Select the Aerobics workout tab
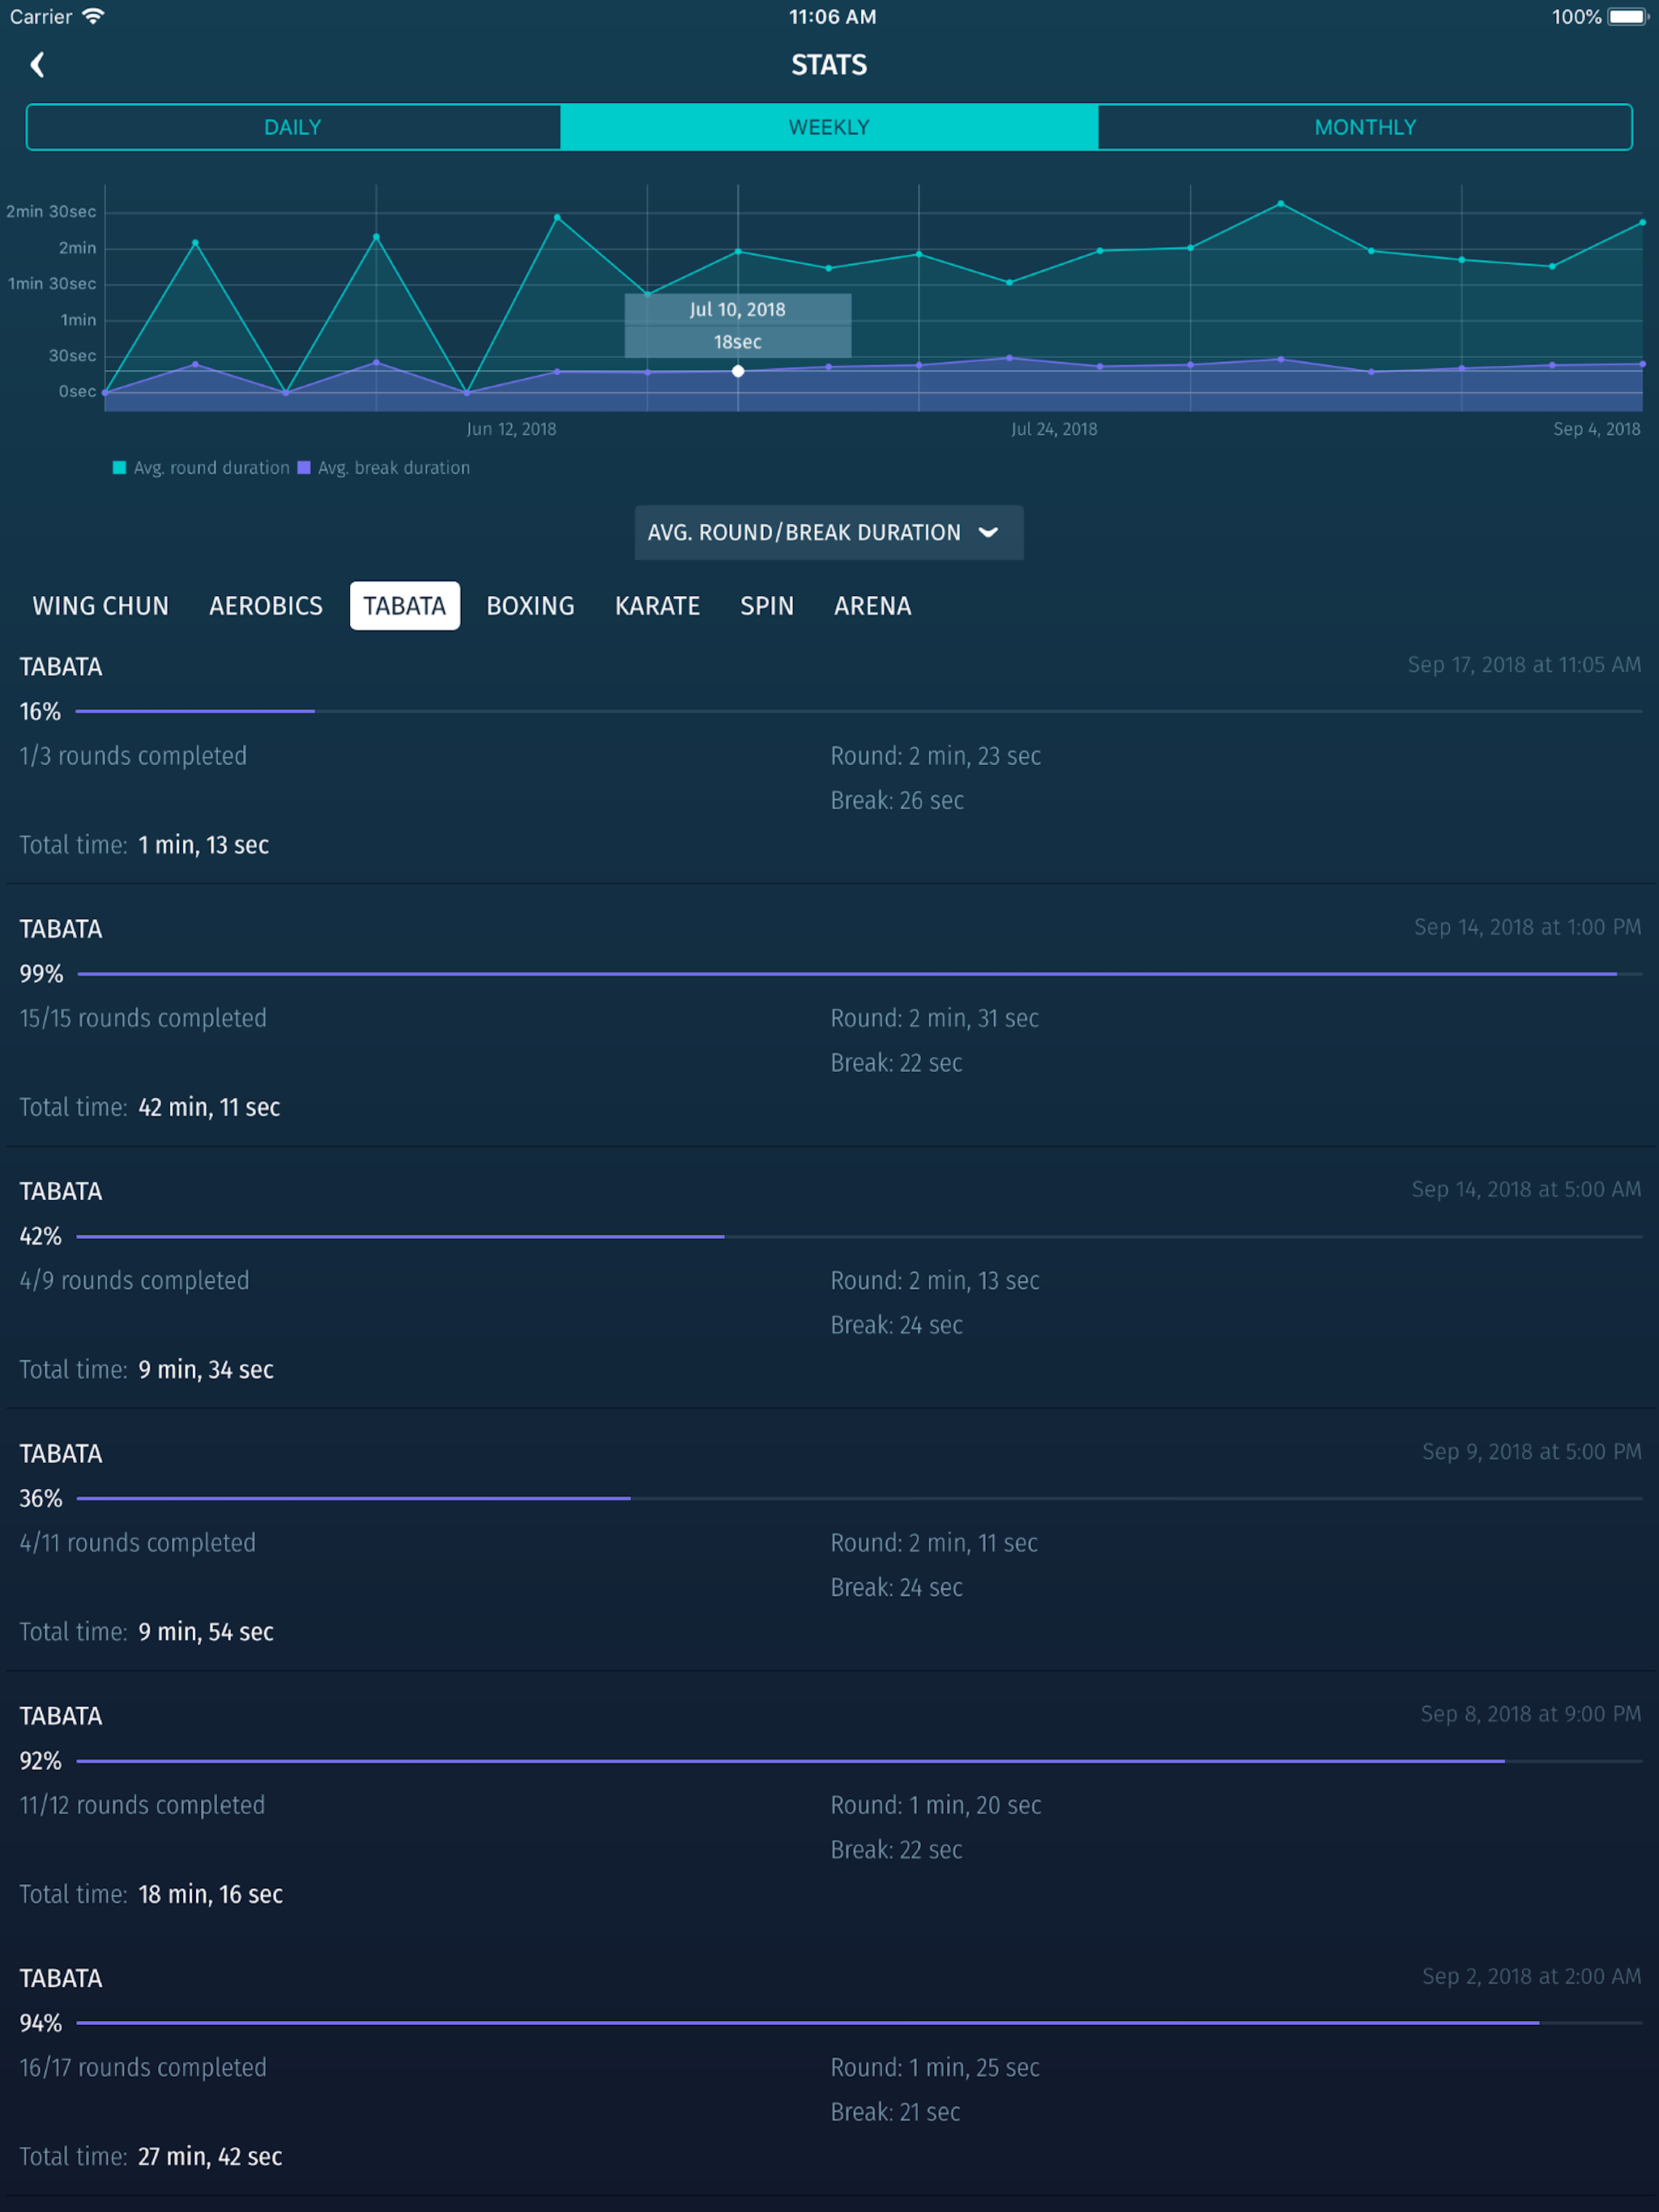Screen dimensions: 1659x2212 (x=267, y=606)
